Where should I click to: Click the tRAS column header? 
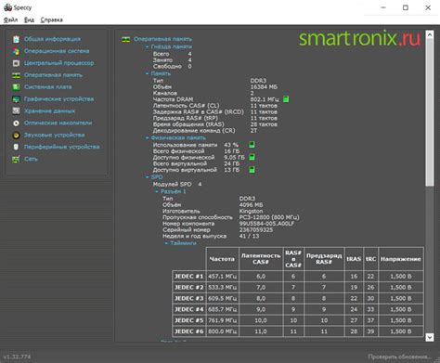pyautogui.click(x=354, y=259)
